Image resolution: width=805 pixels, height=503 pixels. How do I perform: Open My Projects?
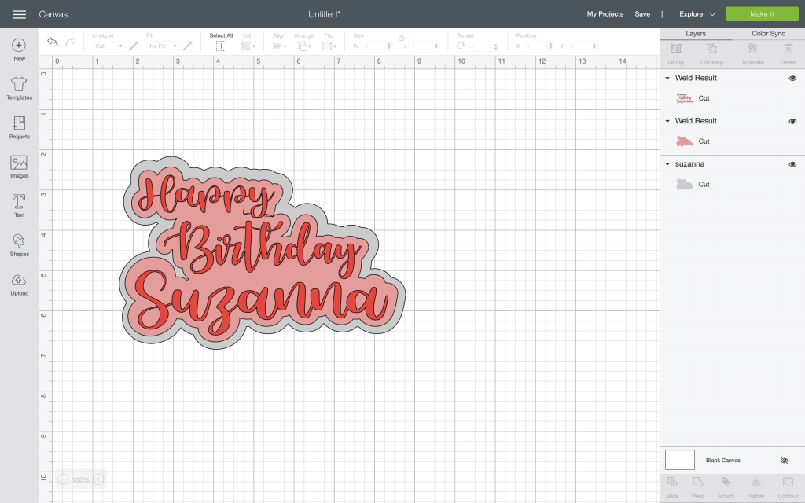(605, 14)
